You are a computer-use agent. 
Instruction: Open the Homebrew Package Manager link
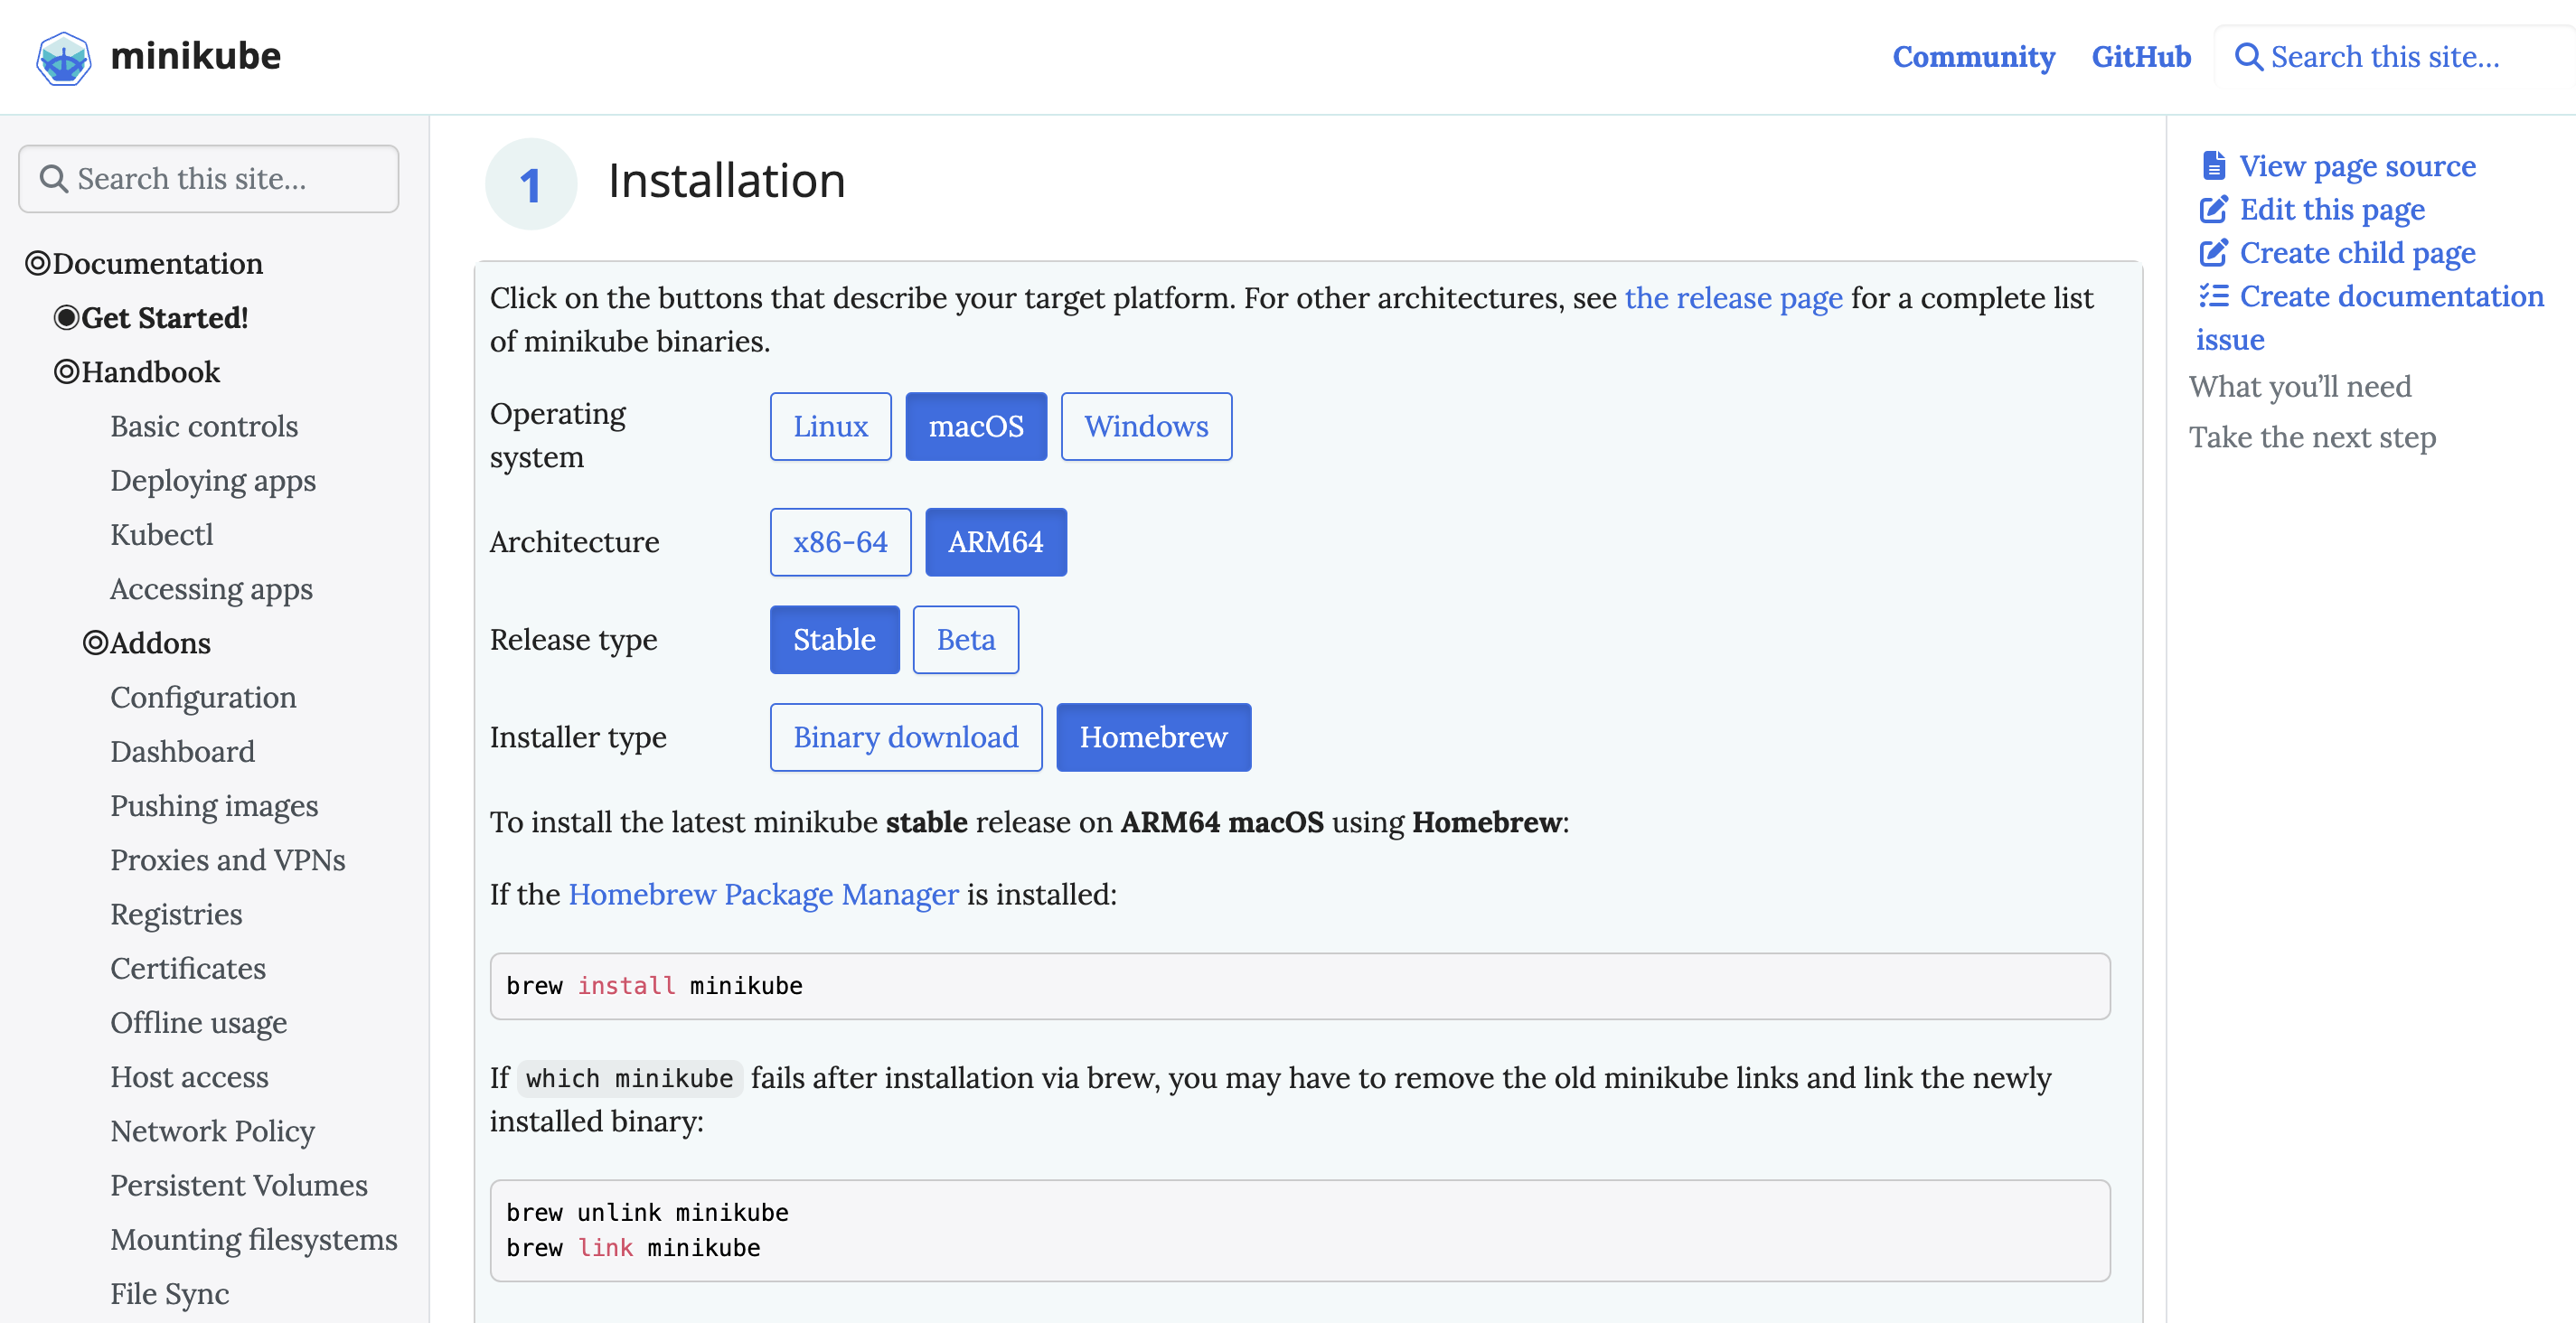click(762, 894)
